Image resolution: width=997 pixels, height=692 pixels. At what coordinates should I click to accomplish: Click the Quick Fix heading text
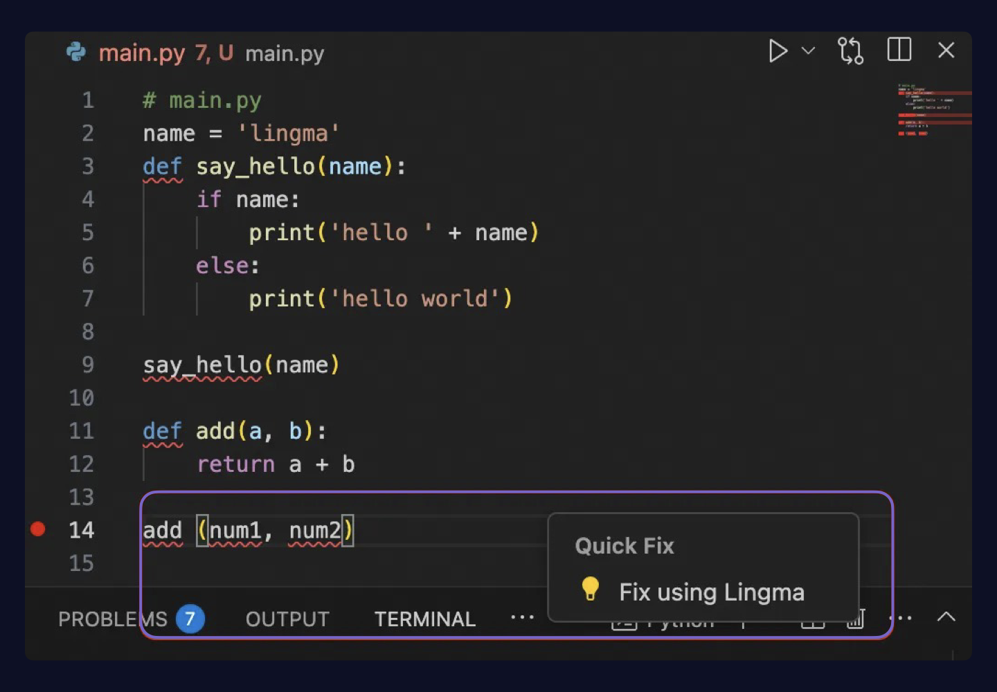coord(625,546)
